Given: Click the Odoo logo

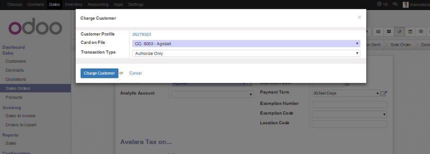Looking at the screenshot, I should pos(35,26).
